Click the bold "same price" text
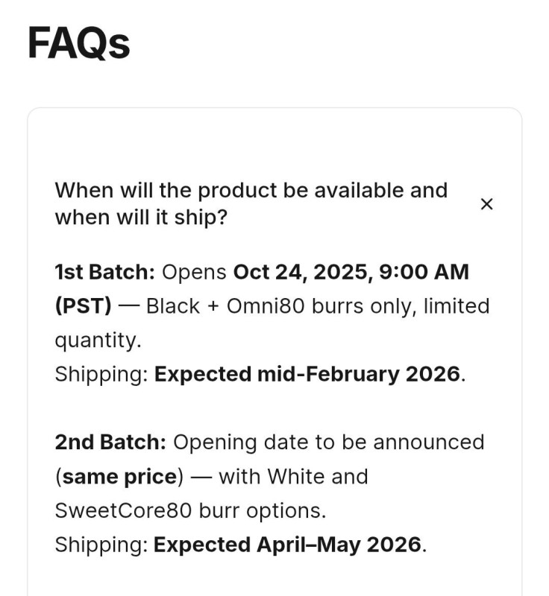Image resolution: width=549 pixels, height=596 pixels. [120, 476]
